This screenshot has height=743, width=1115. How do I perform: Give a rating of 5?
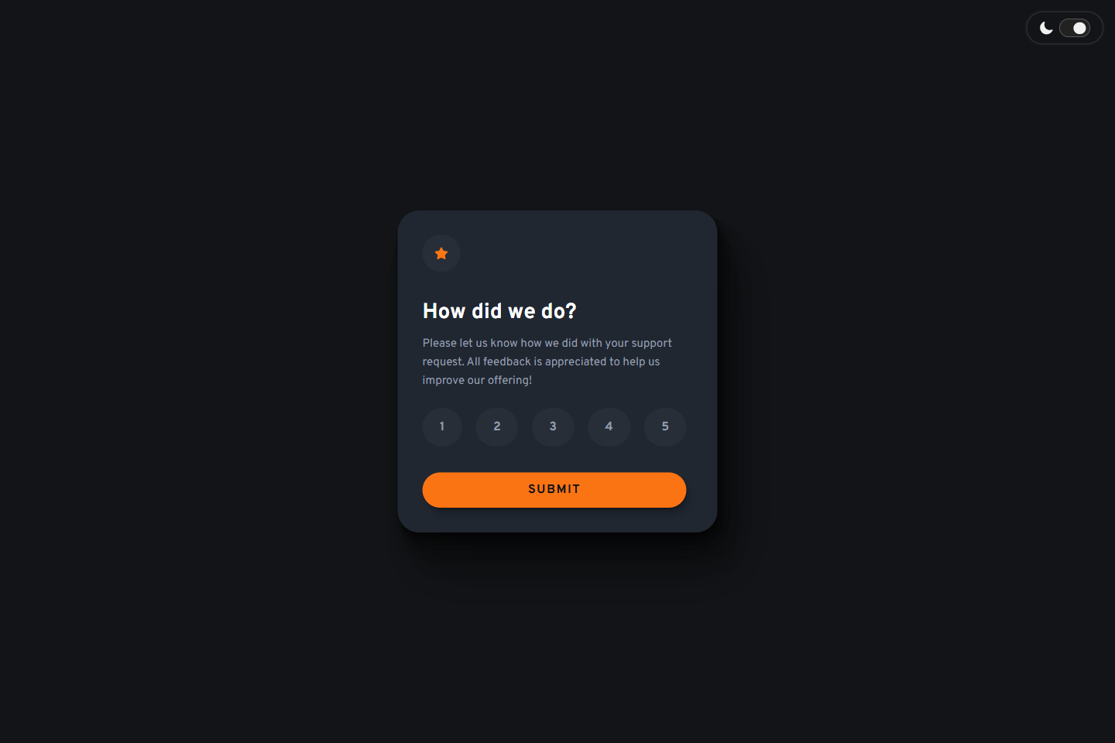pos(665,426)
